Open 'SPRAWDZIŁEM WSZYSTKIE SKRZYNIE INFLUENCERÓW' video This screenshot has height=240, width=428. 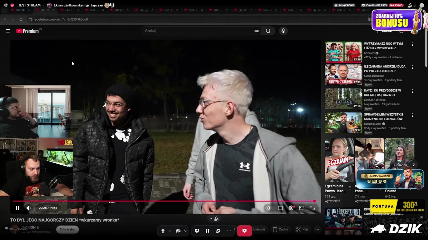(x=384, y=117)
